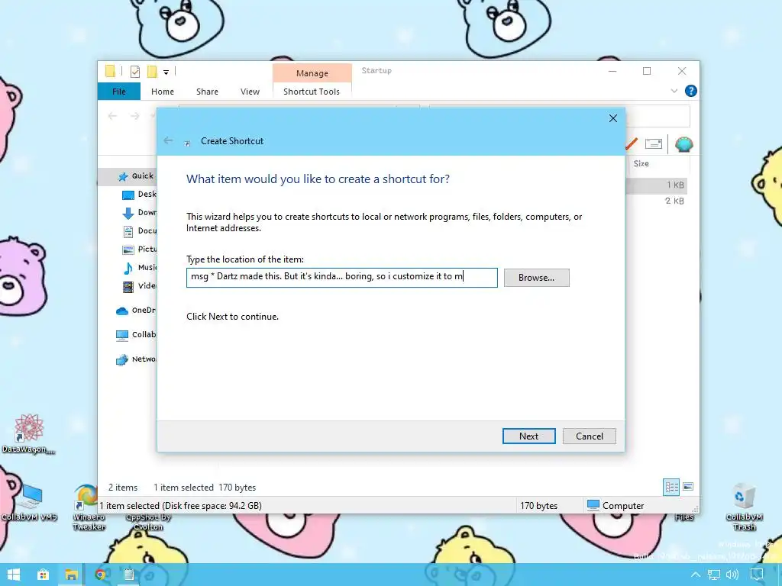Select the Manage contextual tab
Image resolution: width=782 pixels, height=586 pixels.
[x=312, y=72]
